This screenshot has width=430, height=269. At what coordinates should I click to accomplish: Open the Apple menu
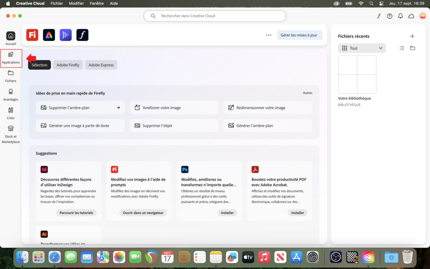[x=8, y=3]
